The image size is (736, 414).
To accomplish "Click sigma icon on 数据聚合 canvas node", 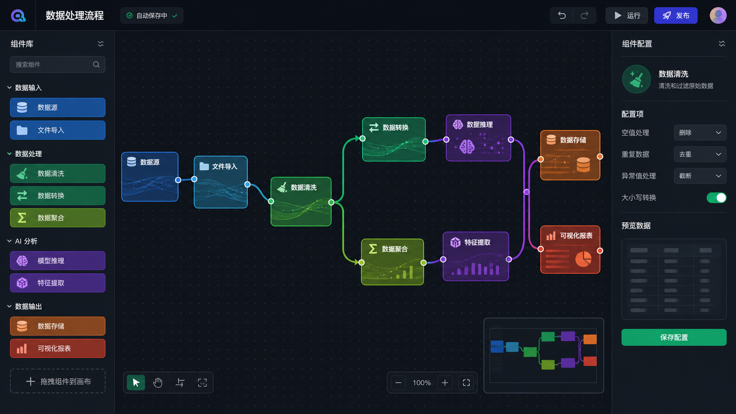I will pyautogui.click(x=373, y=249).
